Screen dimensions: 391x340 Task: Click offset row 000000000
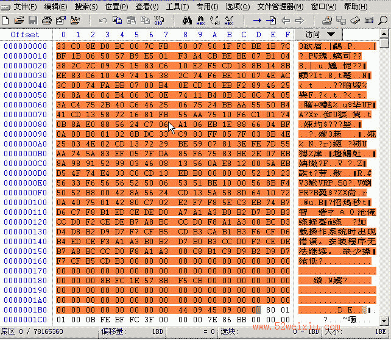click(25, 46)
